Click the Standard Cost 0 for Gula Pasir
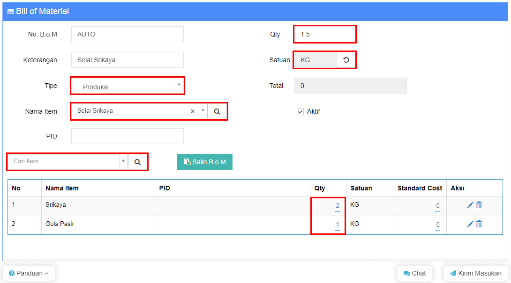 [x=438, y=225]
